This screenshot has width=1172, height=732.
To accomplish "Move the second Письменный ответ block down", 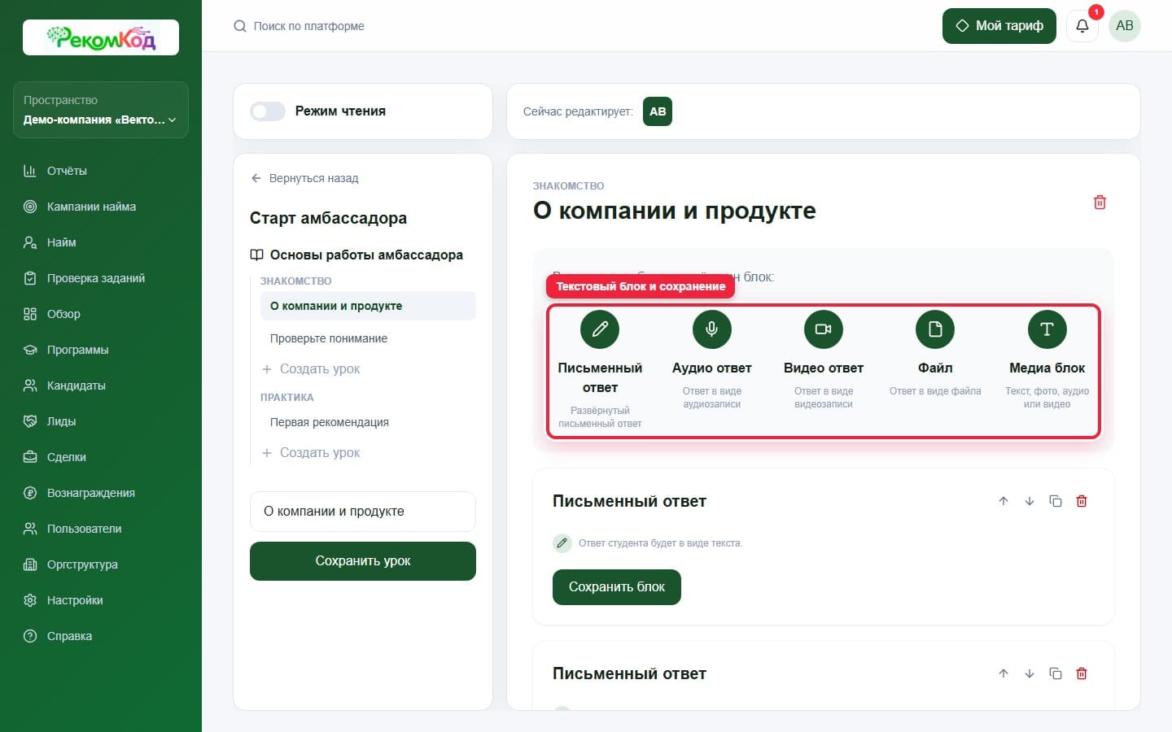I will pyautogui.click(x=1030, y=673).
